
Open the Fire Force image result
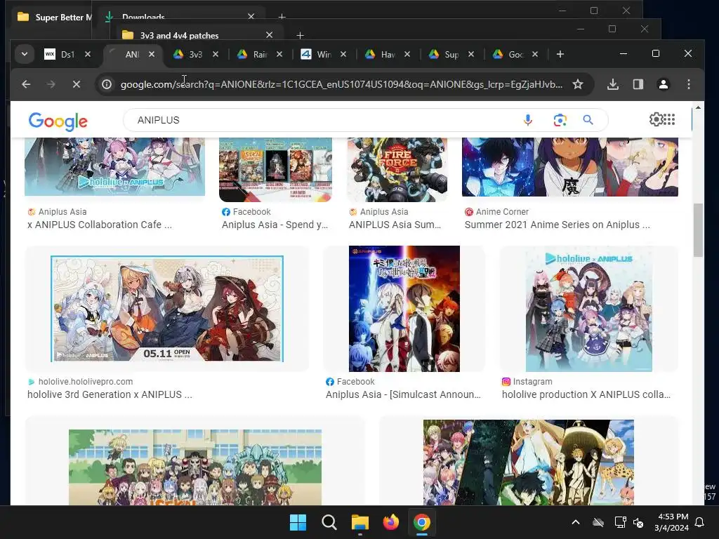(x=397, y=170)
